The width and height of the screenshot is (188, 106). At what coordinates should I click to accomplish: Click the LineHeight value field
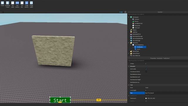coord(167,90)
